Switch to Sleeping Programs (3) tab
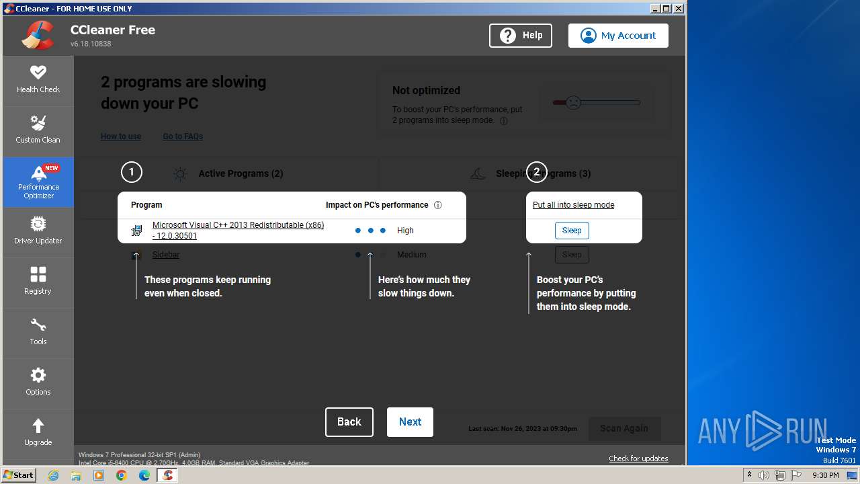The width and height of the screenshot is (860, 484). pyautogui.click(x=531, y=173)
